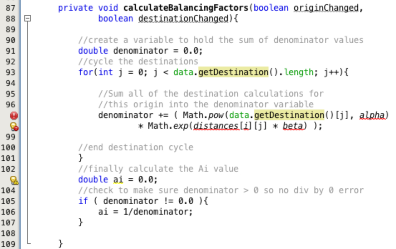Click the 'length' field in for loop

[x=299, y=72]
